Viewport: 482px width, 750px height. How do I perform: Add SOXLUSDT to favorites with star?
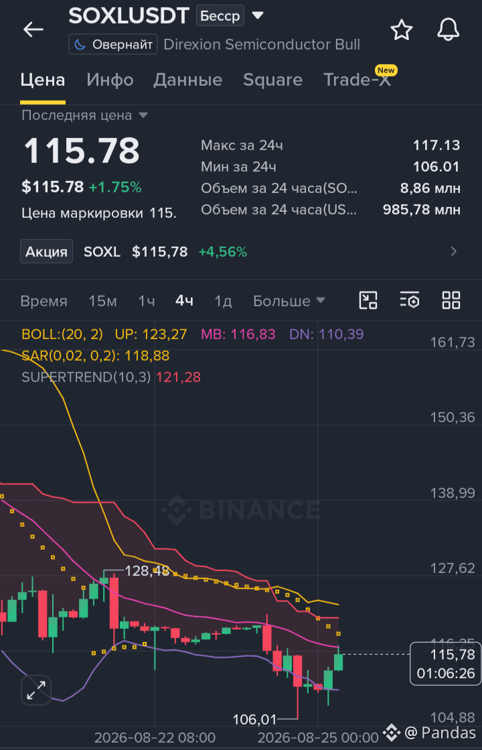click(401, 30)
